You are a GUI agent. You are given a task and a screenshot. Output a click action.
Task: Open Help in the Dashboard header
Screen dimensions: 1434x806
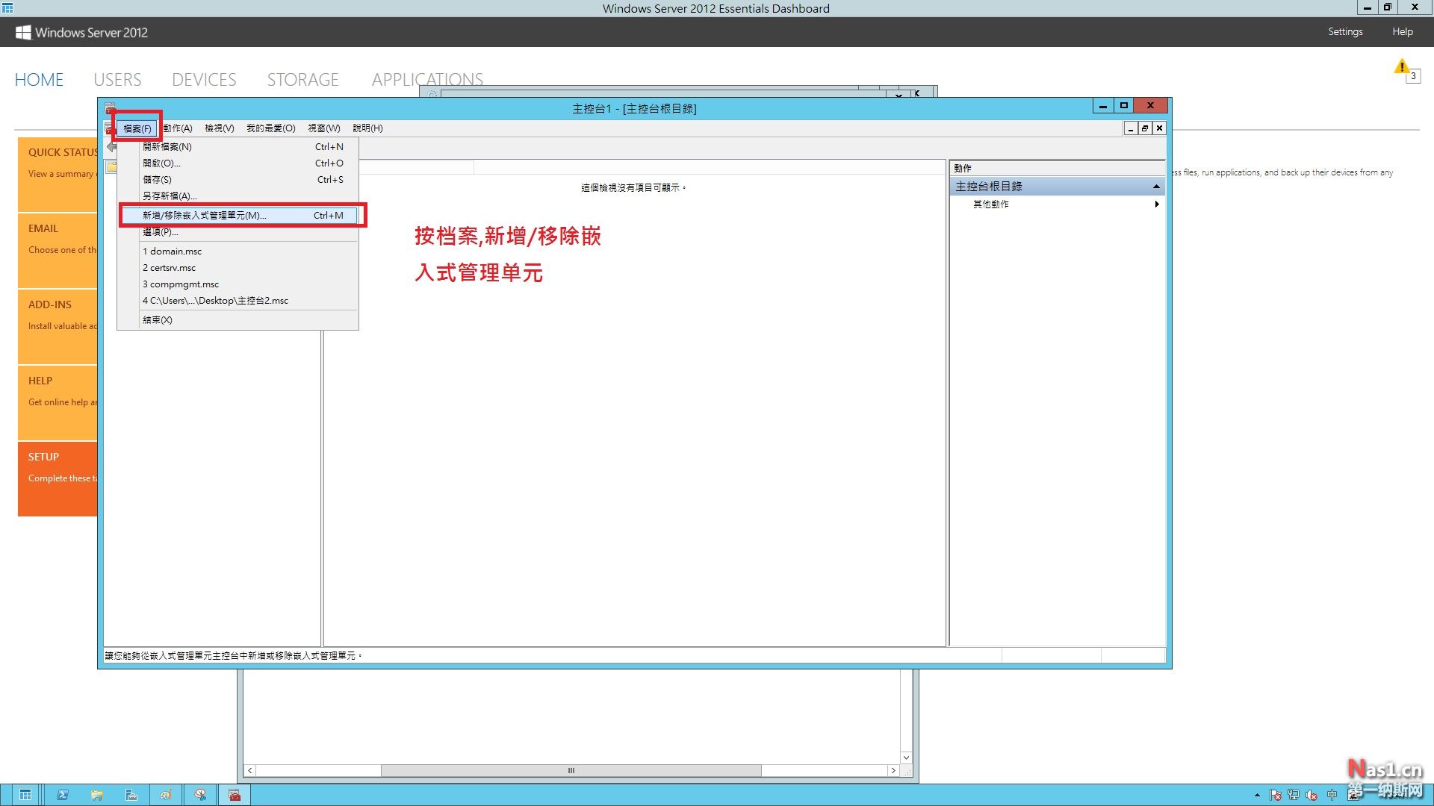coord(1402,32)
